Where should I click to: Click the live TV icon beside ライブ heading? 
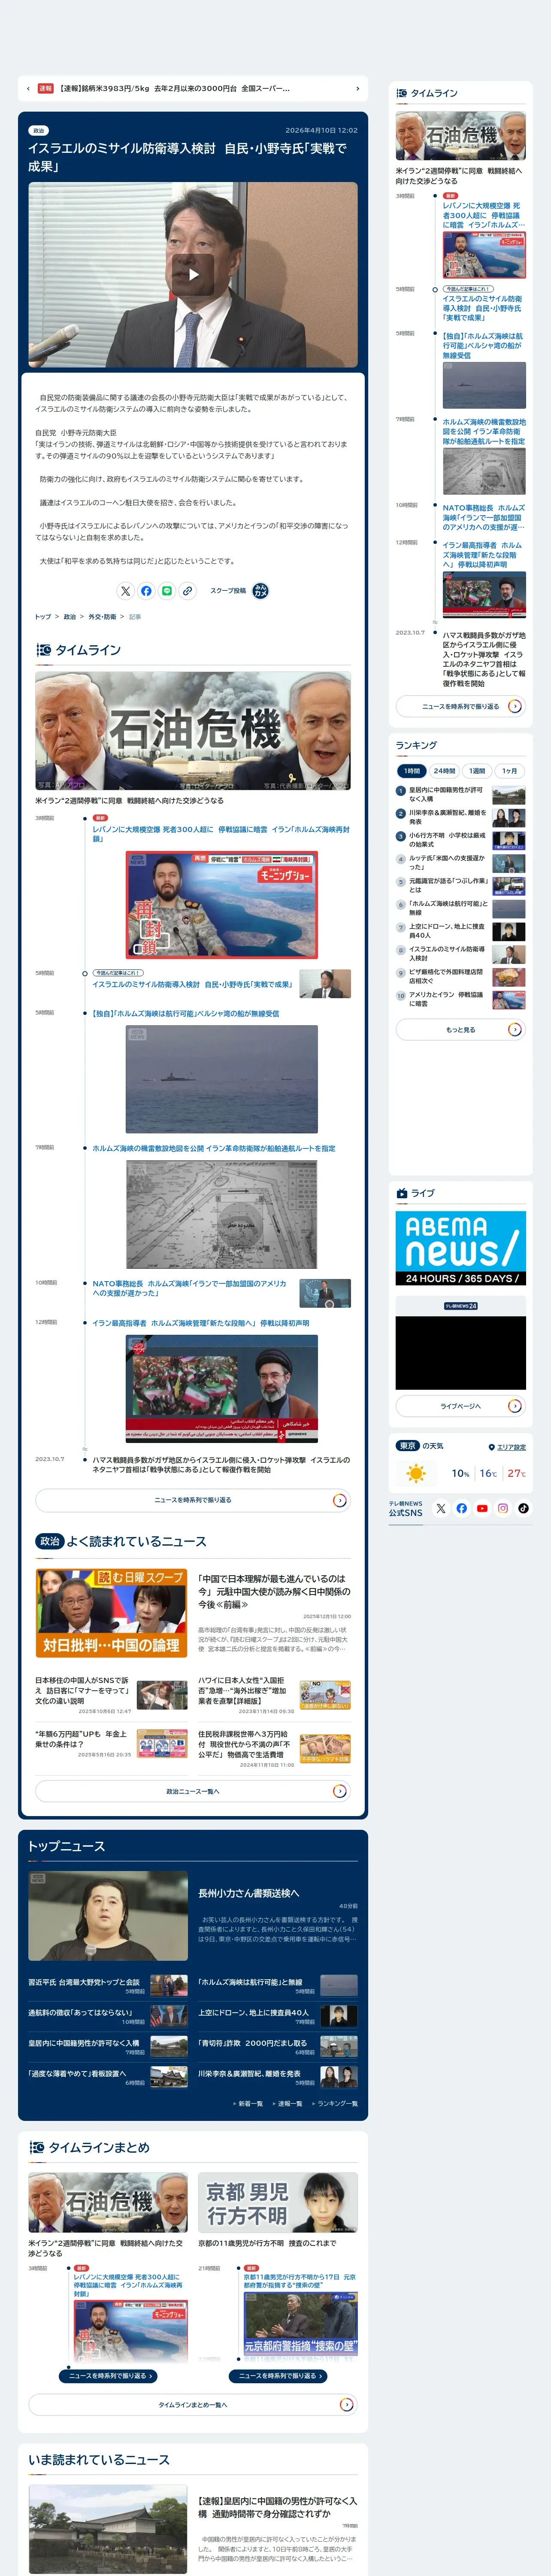402,1193
